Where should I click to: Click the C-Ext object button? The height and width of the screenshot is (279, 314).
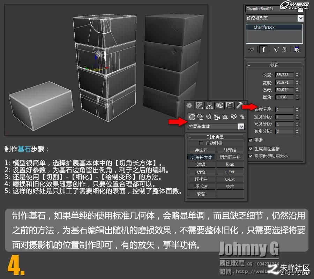230,179
